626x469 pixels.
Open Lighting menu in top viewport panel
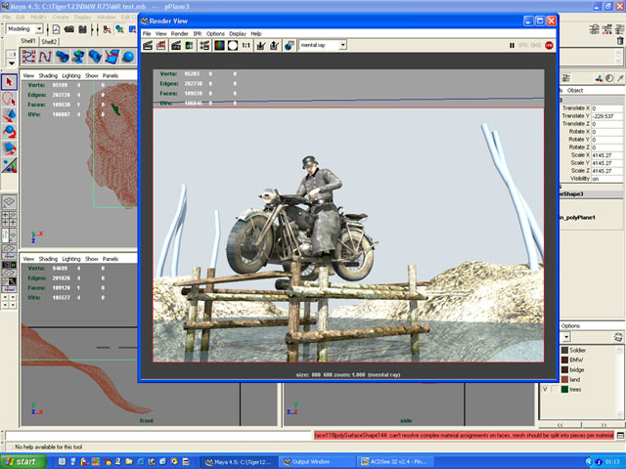[71, 75]
